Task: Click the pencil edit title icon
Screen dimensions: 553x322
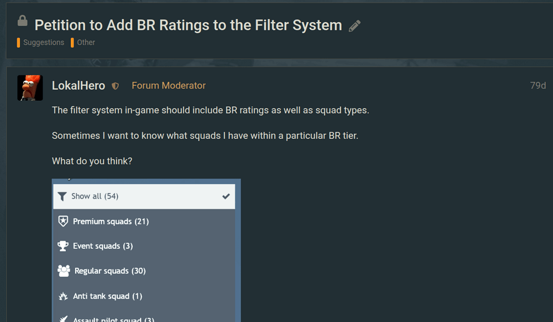Action: click(x=355, y=26)
